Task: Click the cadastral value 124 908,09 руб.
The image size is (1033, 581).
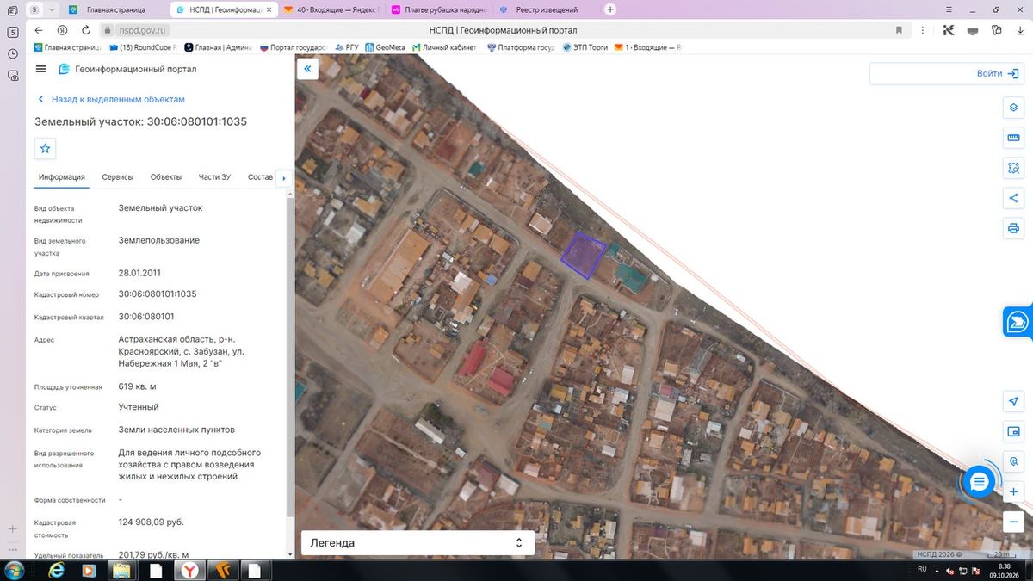Action: point(151,522)
